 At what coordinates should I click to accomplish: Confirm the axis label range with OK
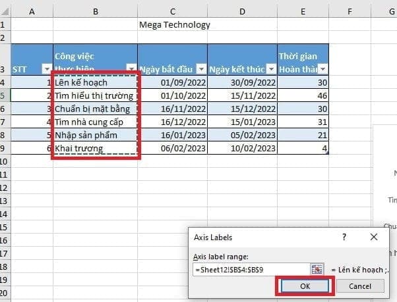tap(305, 286)
